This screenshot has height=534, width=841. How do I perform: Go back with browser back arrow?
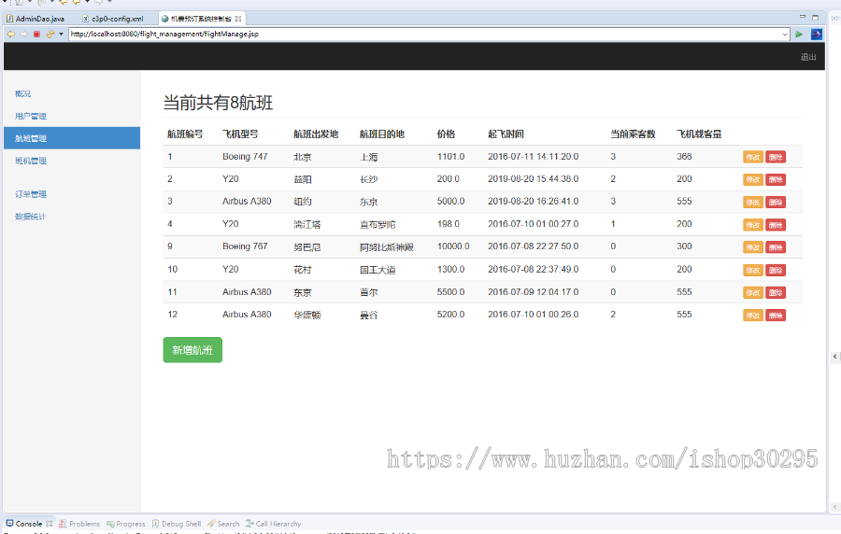(10, 35)
